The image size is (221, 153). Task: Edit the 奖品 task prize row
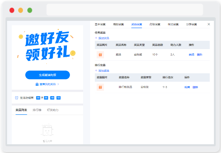click(x=191, y=55)
